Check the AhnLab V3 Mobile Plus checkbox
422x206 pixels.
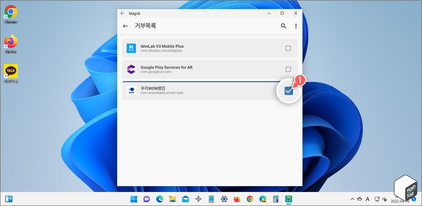point(288,48)
